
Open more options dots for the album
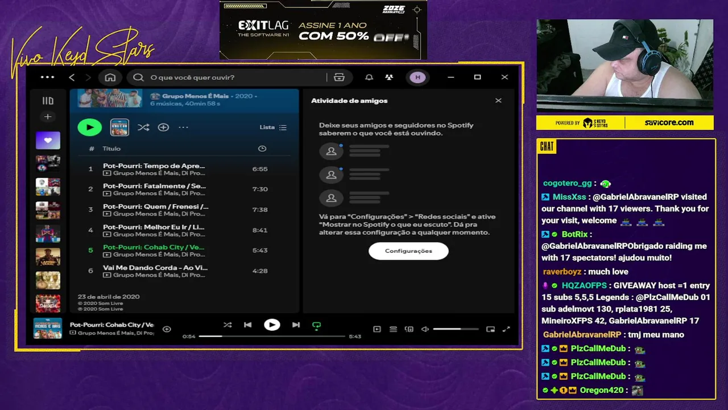pos(183,128)
